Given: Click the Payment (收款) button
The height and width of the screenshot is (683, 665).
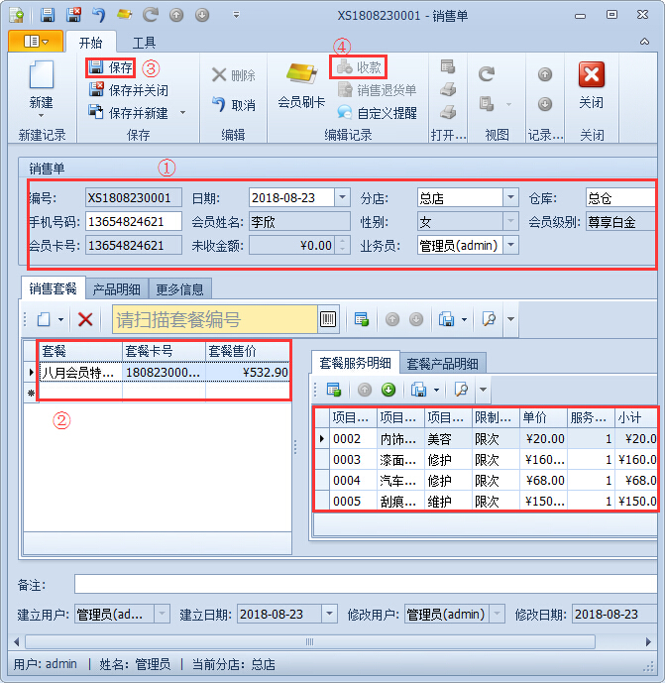Looking at the screenshot, I should [x=359, y=67].
